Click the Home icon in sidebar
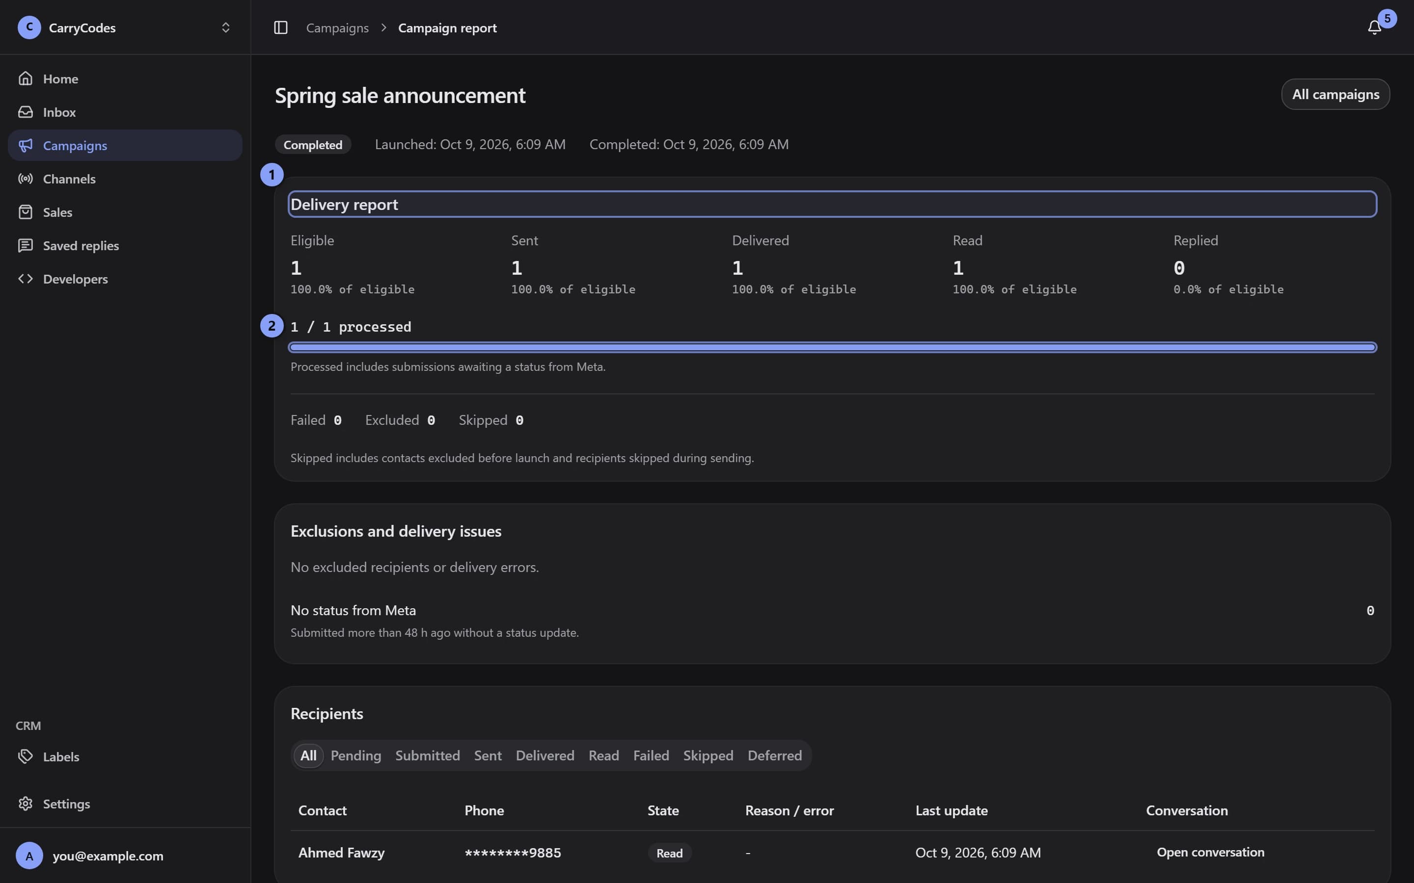The width and height of the screenshot is (1414, 883). click(x=25, y=78)
